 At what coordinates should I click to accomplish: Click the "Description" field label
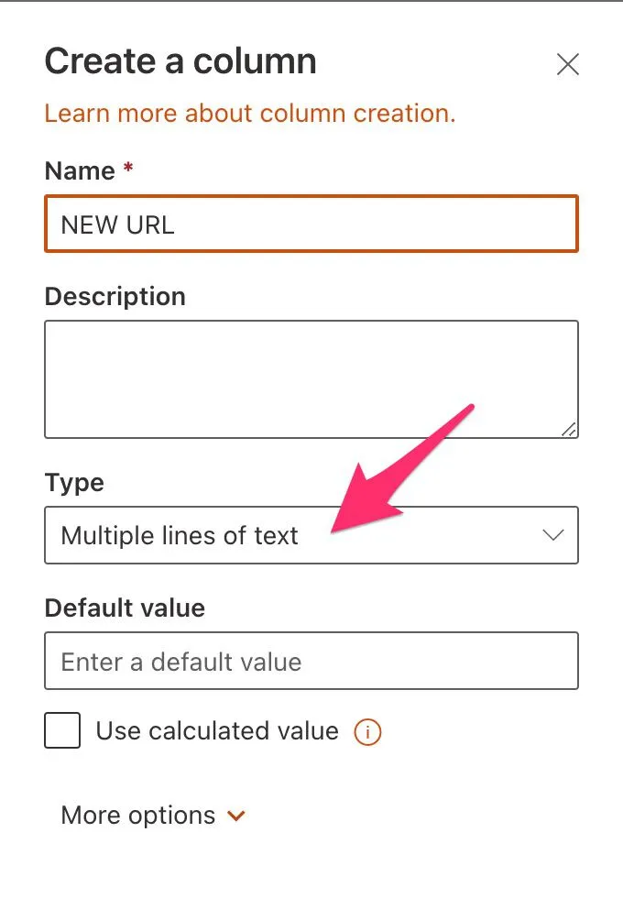tap(115, 297)
